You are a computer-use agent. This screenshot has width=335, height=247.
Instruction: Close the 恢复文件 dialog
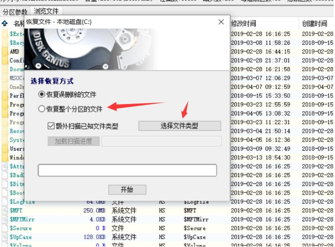[221, 22]
